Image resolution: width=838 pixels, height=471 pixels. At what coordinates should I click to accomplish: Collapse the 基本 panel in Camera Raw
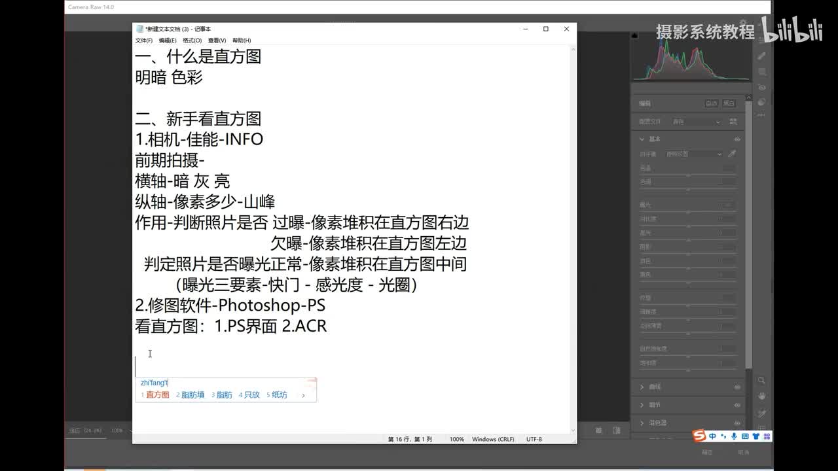point(642,139)
